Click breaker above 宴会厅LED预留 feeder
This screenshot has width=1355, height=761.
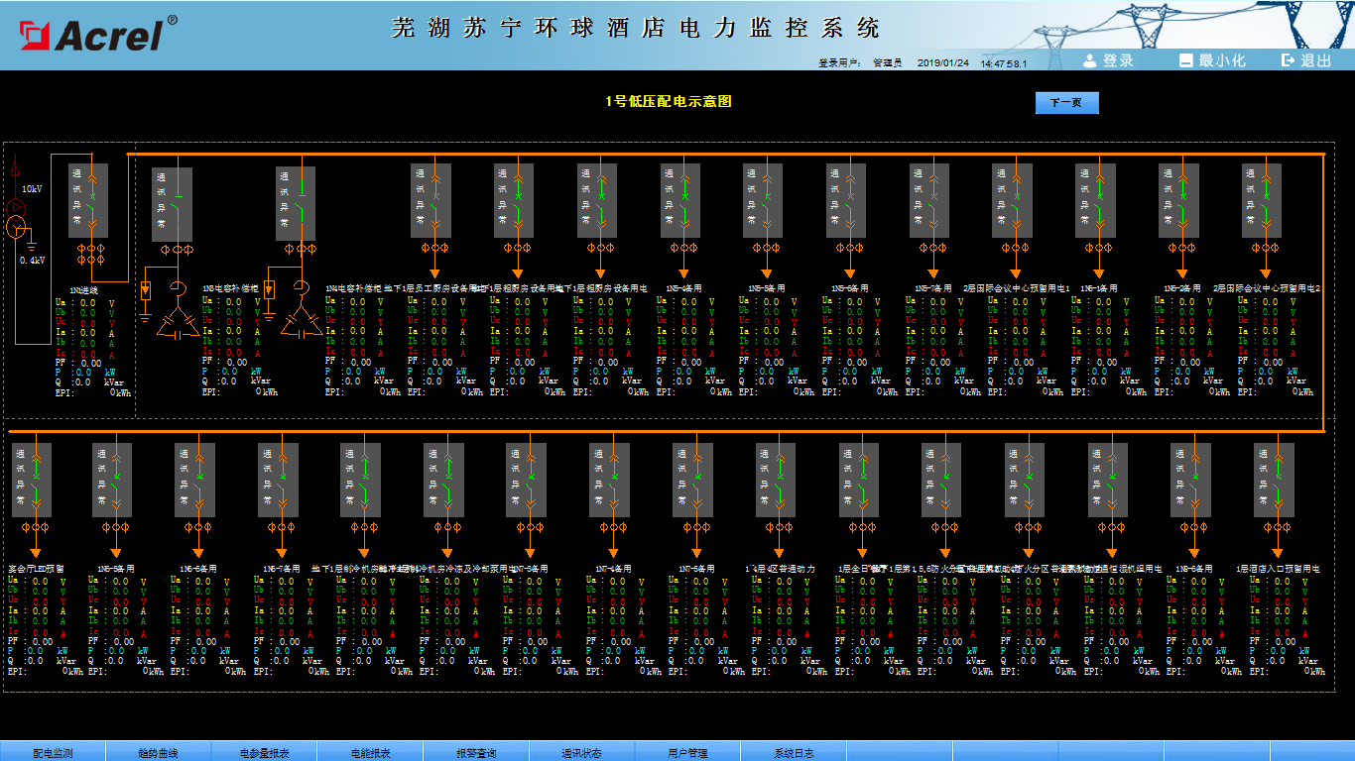coord(32,480)
